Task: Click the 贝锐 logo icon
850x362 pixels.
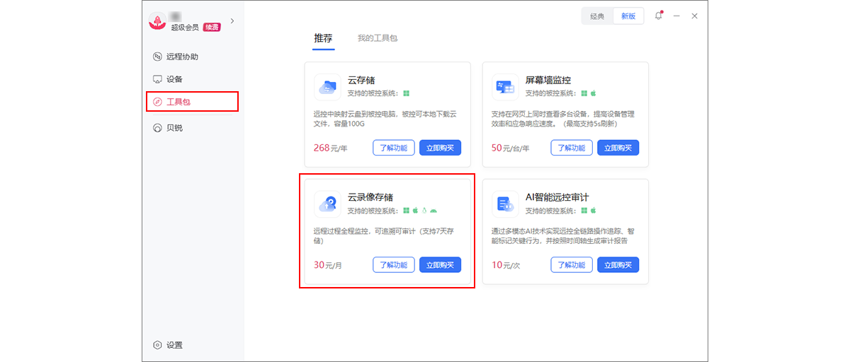Action: (x=157, y=128)
